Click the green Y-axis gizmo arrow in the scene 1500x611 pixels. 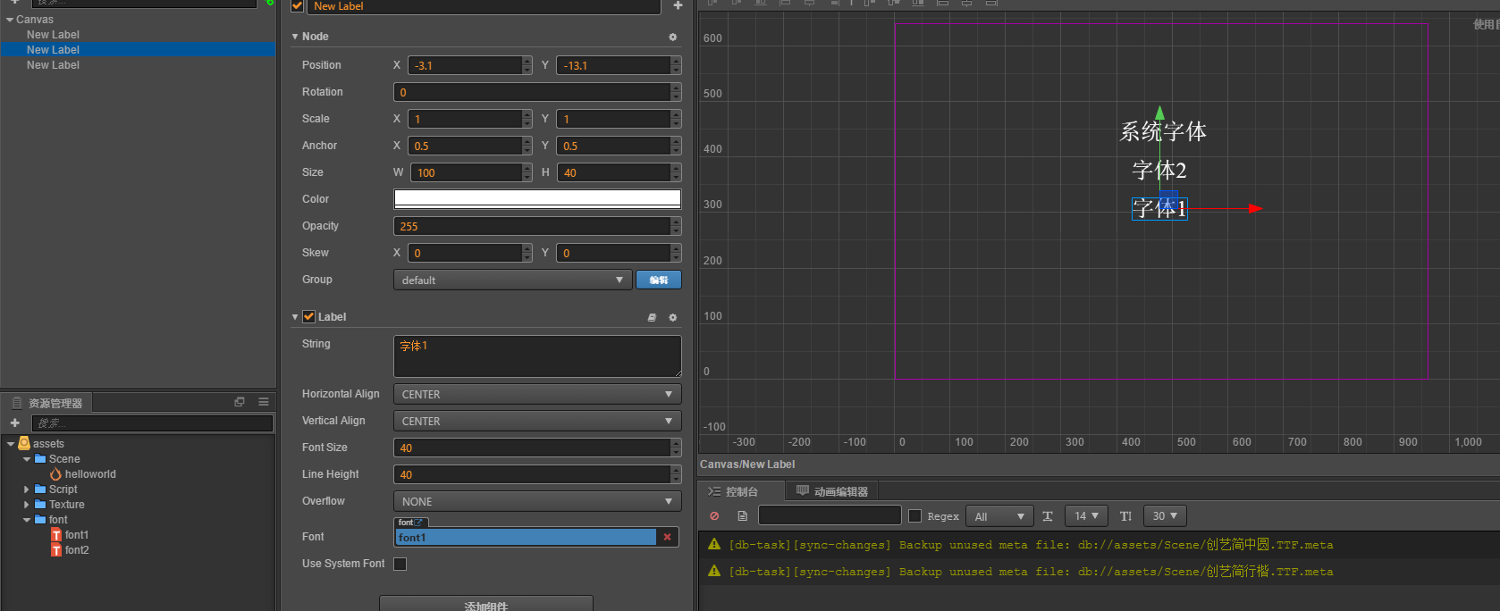(x=1159, y=113)
